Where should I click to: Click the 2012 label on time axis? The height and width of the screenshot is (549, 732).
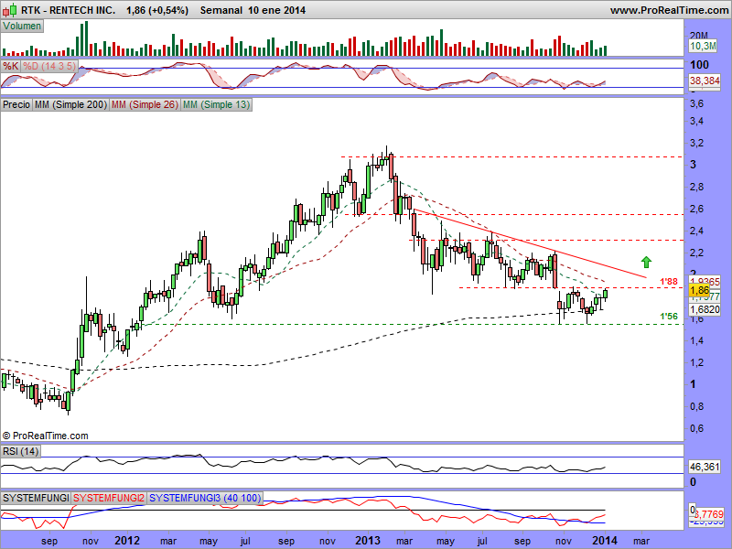tap(127, 540)
